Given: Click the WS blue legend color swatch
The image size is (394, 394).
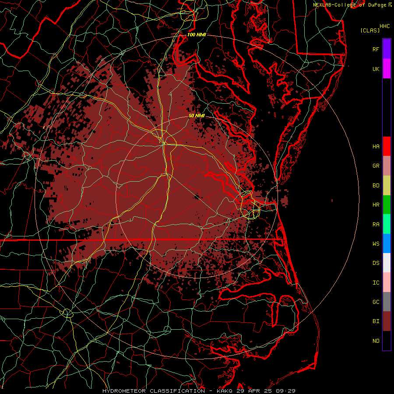Looking at the screenshot, I should [x=387, y=243].
